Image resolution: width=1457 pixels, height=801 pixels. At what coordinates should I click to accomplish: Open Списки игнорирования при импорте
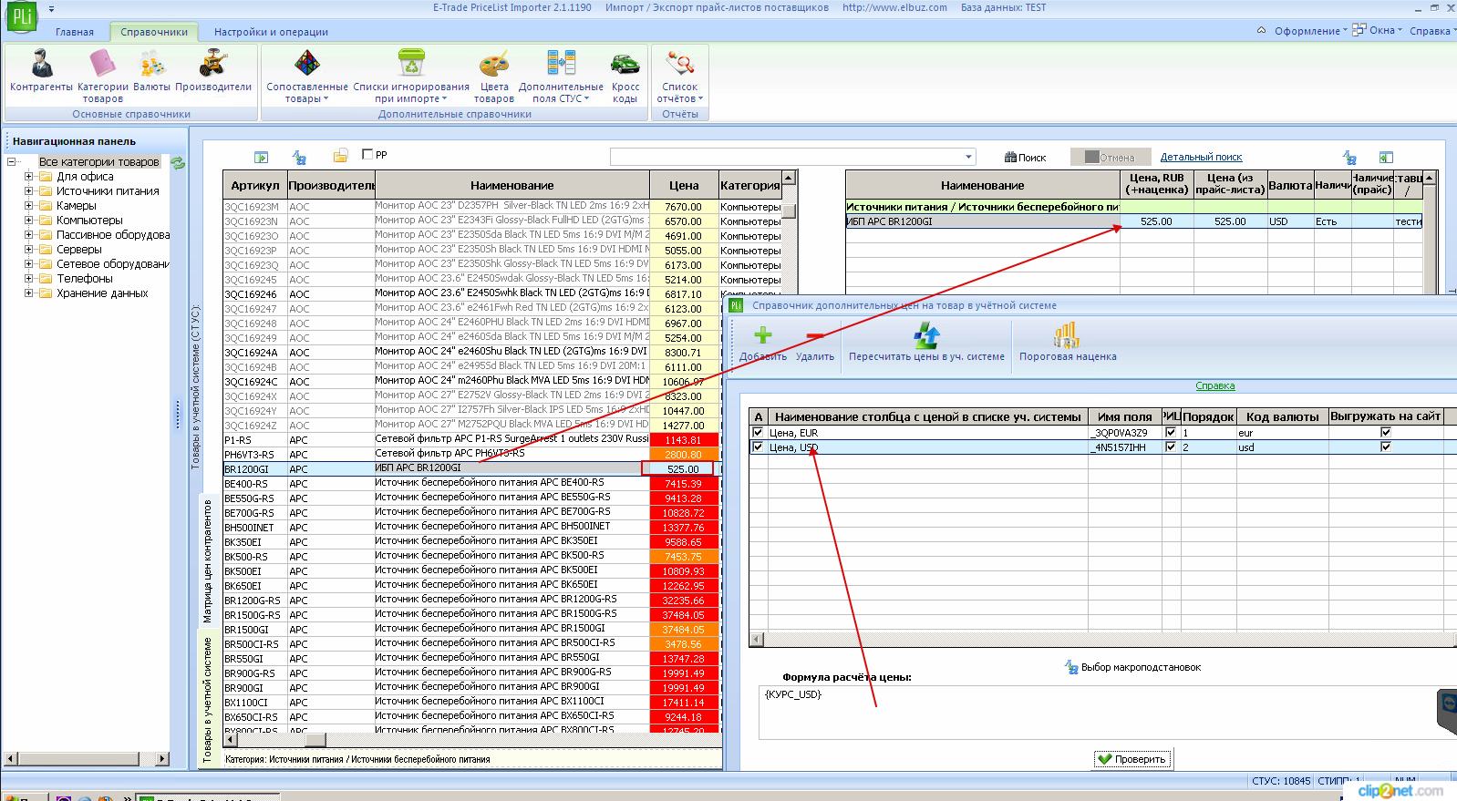tap(411, 77)
